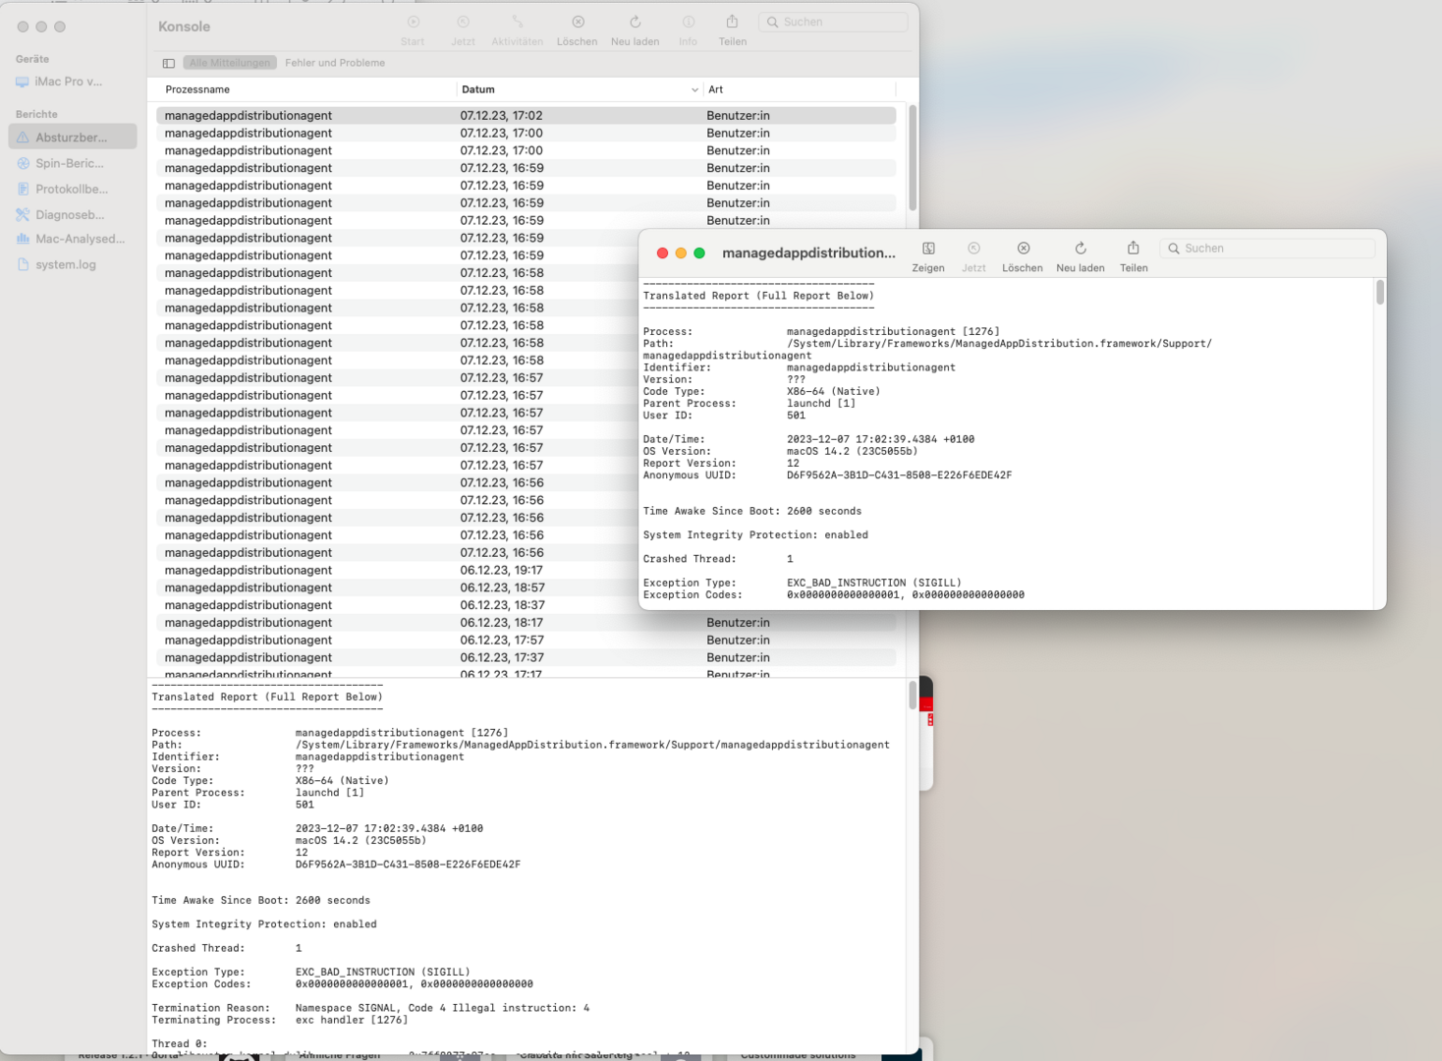1442x1061 pixels.
Task: Toggle sidebar panel icon in filter bar
Action: pos(169,63)
